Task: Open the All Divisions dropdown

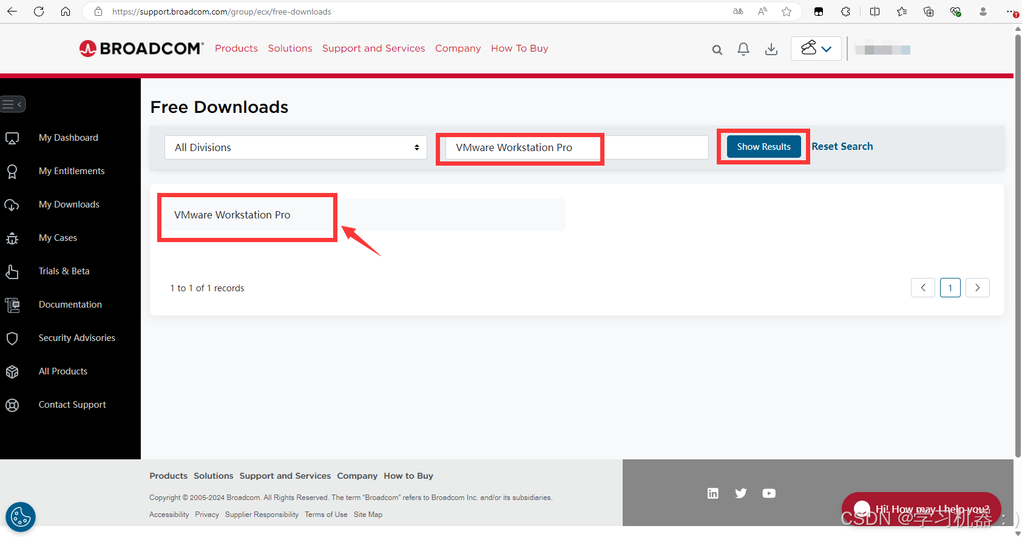Action: [296, 147]
